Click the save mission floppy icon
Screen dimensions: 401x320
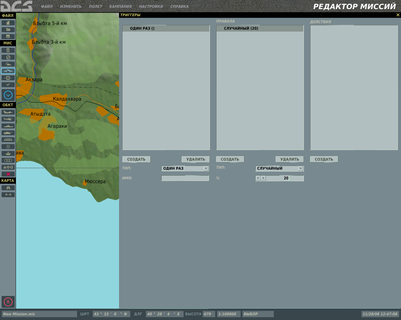click(x=8, y=37)
